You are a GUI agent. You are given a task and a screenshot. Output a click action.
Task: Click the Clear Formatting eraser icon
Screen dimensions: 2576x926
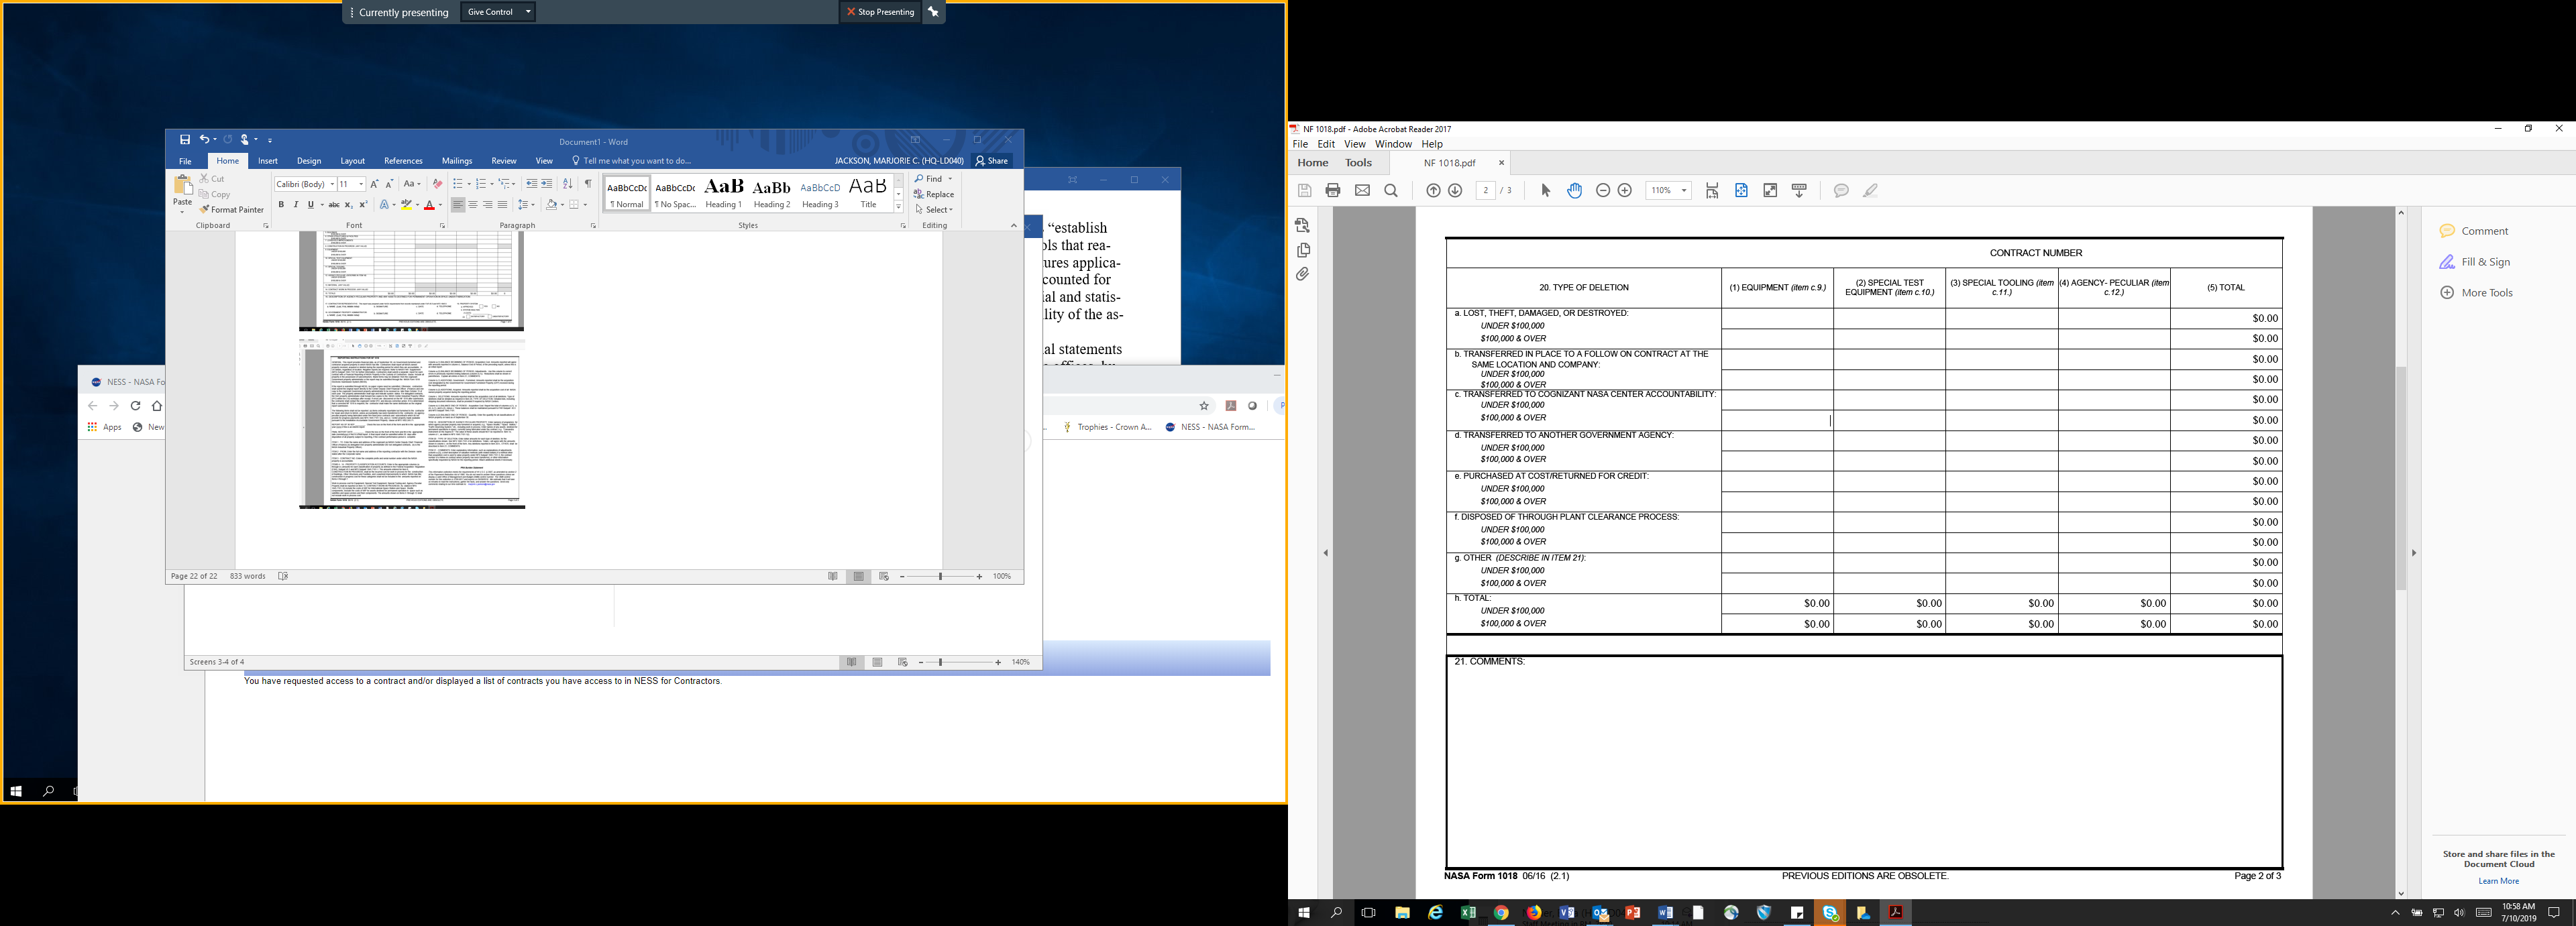click(x=437, y=184)
